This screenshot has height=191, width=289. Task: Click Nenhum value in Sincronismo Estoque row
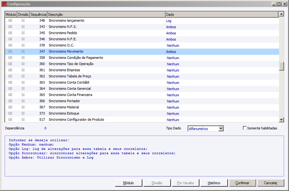[173, 114]
